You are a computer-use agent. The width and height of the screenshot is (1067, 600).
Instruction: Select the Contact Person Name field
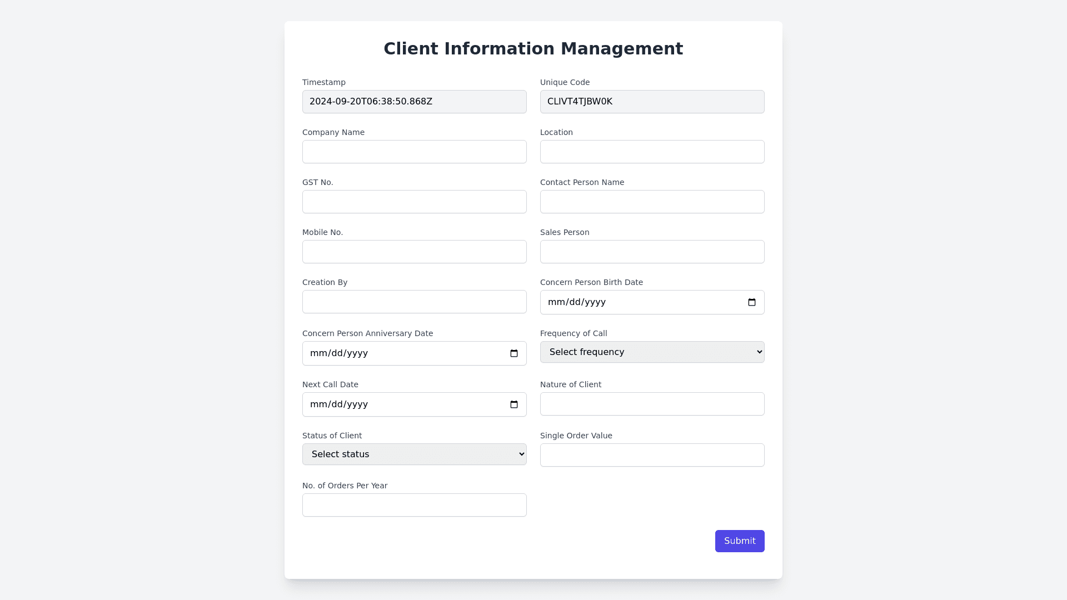[x=652, y=202]
